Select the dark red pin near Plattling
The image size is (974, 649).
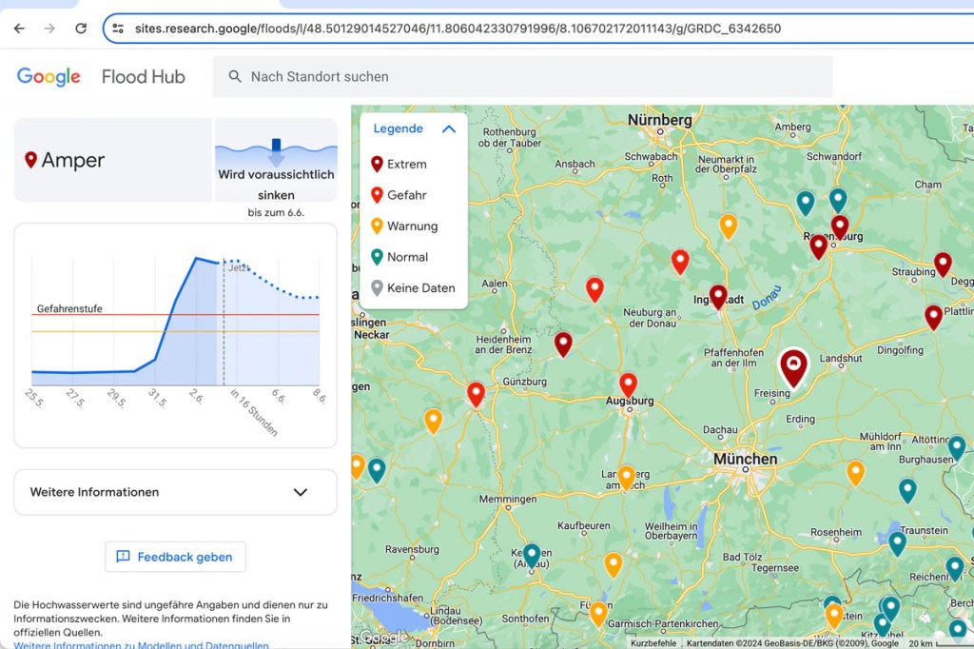934,317
